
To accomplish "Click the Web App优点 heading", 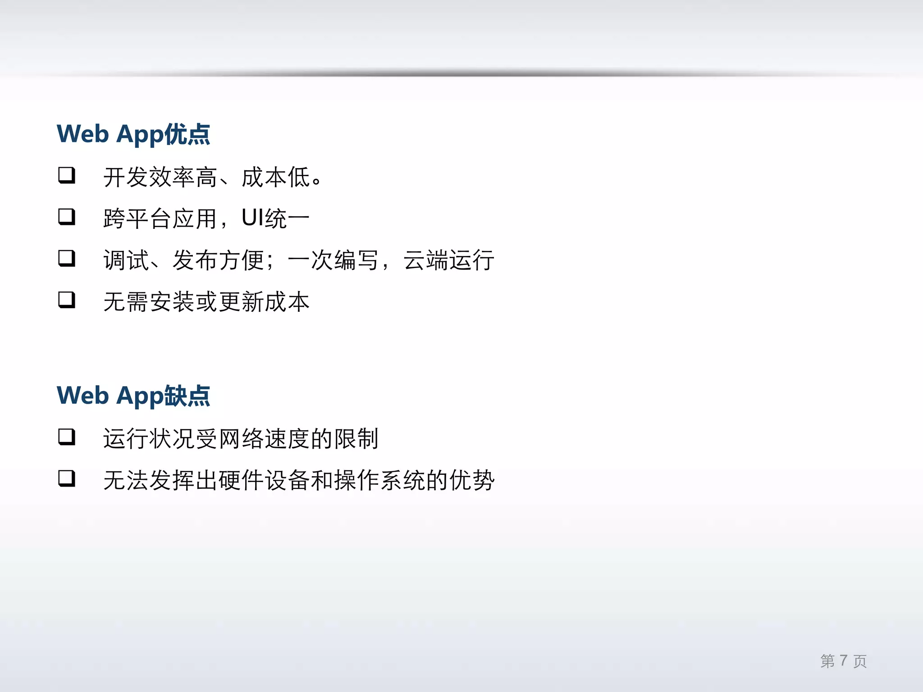I will 133,134.
